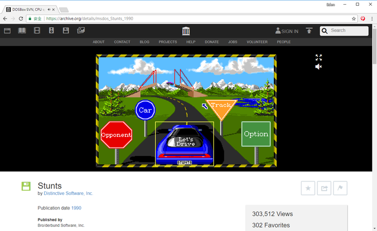Screen dimensions: 377x231
Task: Open the Web archive icon
Action: [x=7, y=30]
